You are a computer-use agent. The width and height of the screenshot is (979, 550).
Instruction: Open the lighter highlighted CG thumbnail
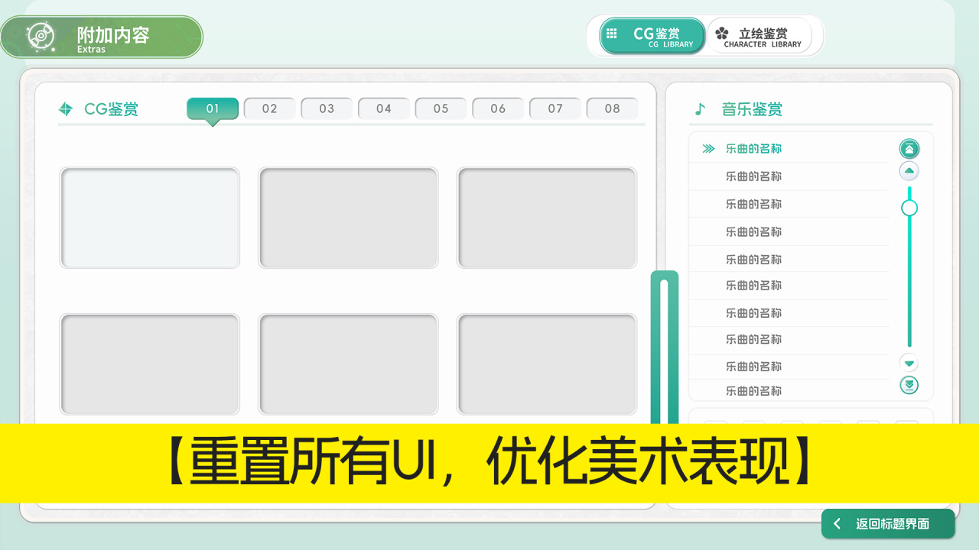150,218
